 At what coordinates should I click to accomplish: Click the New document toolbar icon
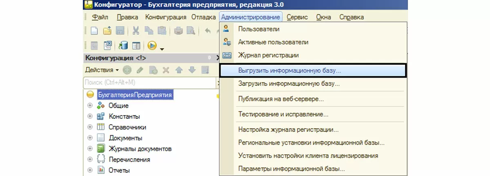coord(94,31)
